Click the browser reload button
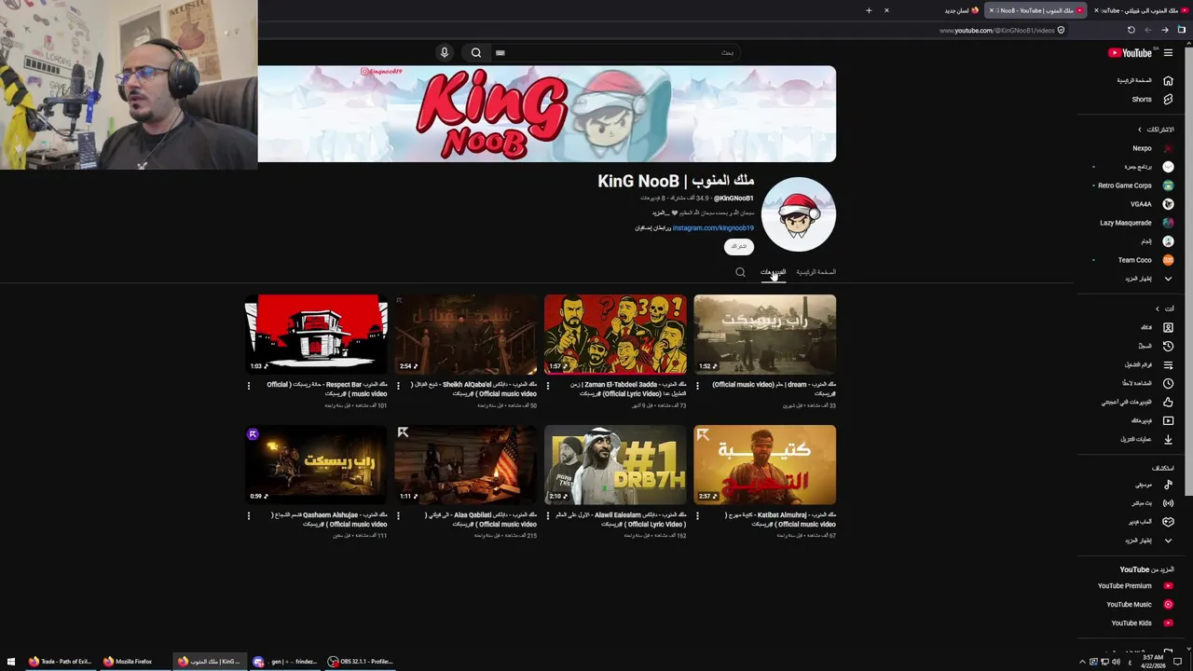Viewport: 1193px width, 671px height. [1131, 30]
